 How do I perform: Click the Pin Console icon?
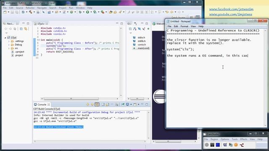click(x=123, y=104)
